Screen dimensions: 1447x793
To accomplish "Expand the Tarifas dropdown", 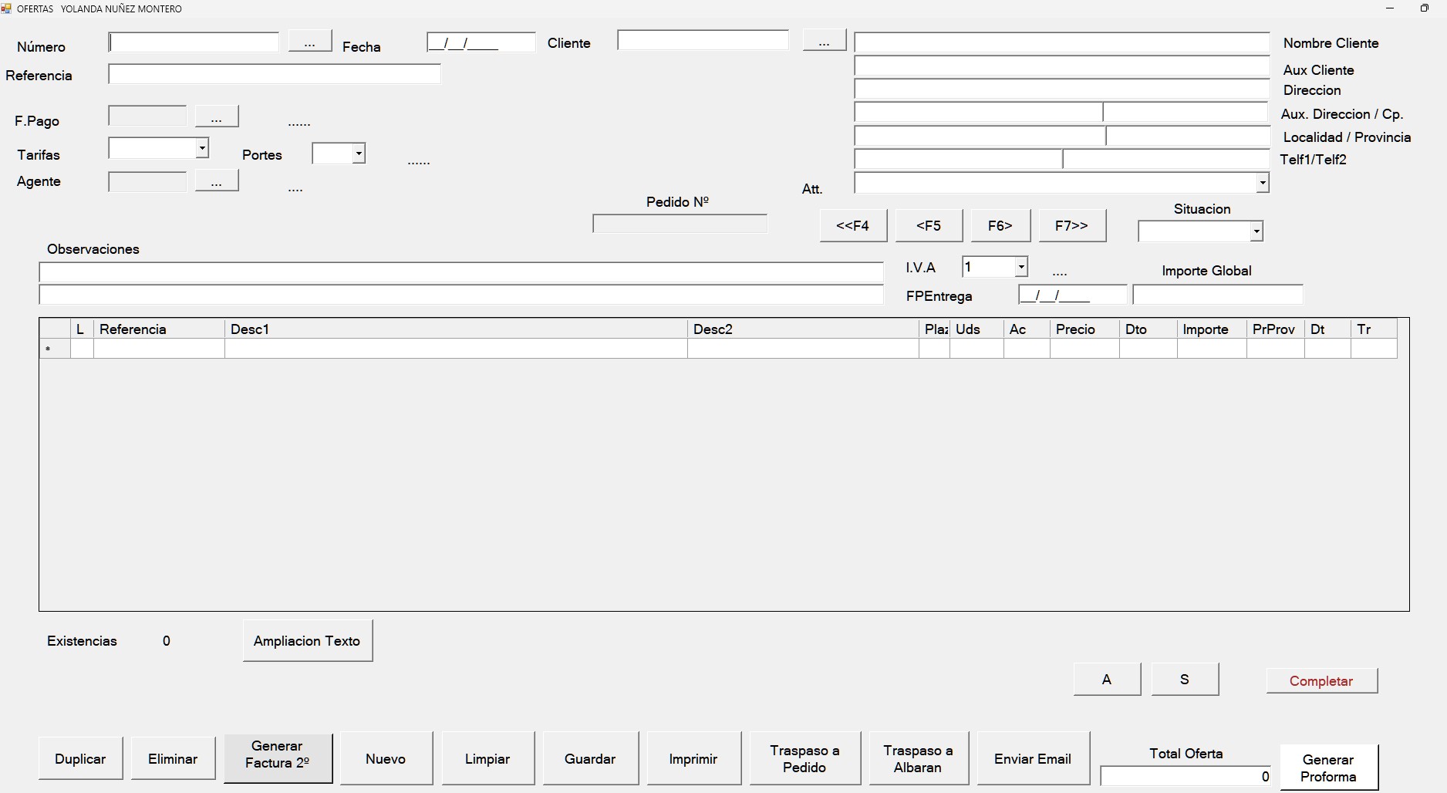I will click(x=201, y=147).
